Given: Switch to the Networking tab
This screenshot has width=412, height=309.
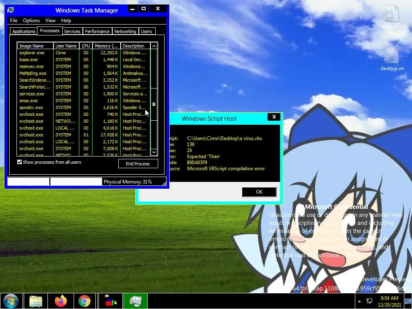Looking at the screenshot, I should 125,31.
